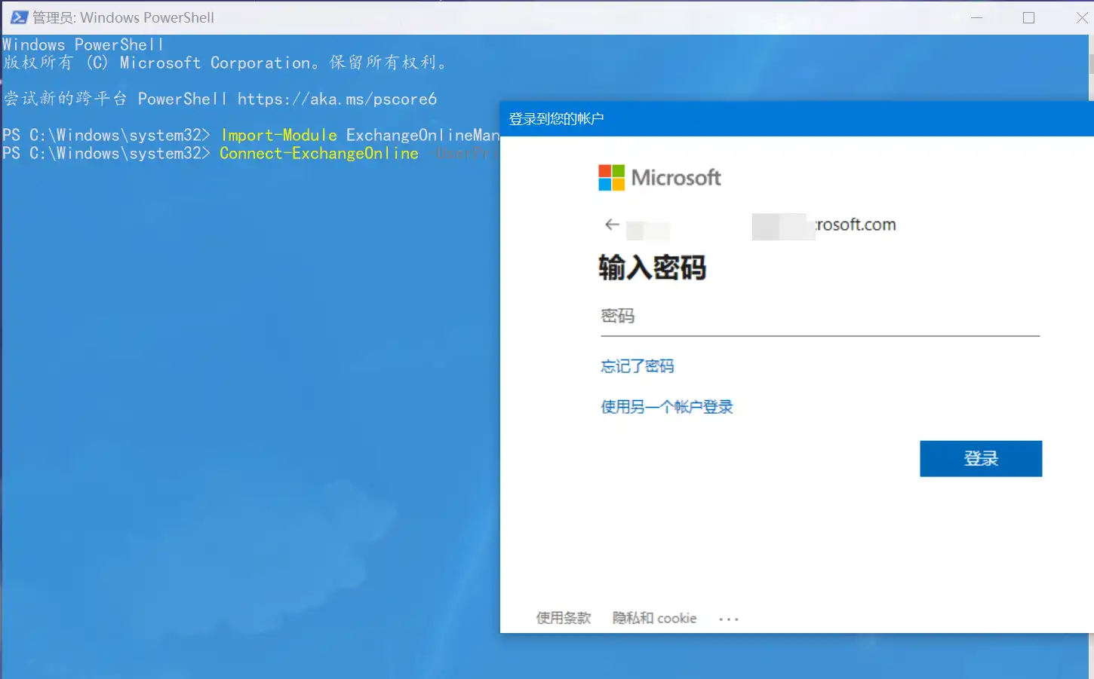Click the Connect-ExchangeOnline command text

319,154
